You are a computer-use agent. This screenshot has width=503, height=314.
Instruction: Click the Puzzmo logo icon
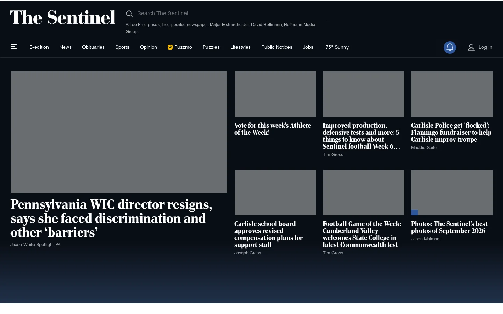coord(170,47)
